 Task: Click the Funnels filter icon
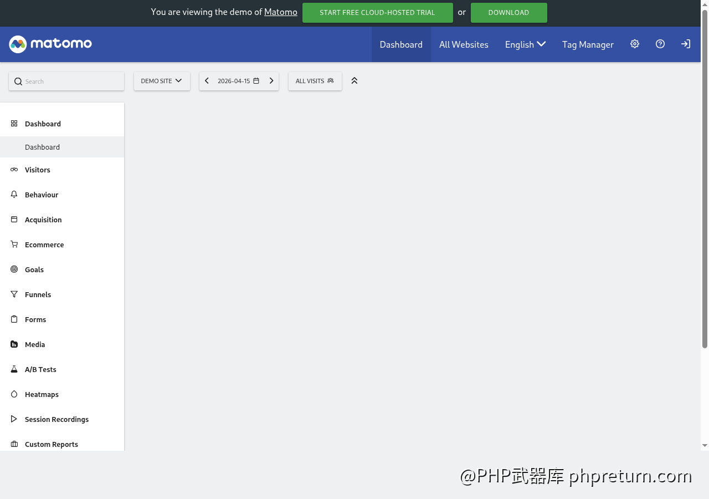[14, 294]
